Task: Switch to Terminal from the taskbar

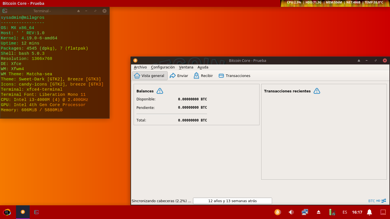Action: pos(37,212)
